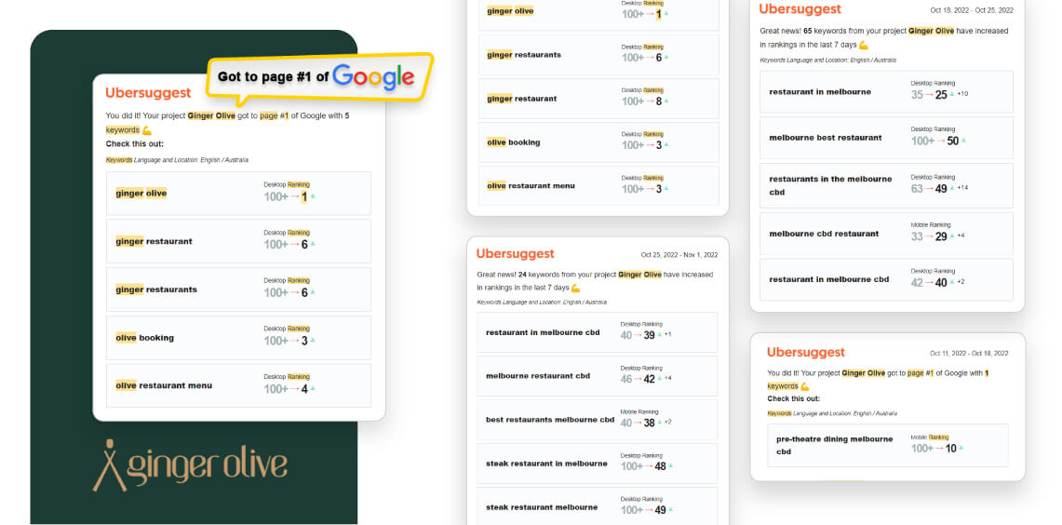Click the '+1' ranking gain value
The width and height of the screenshot is (1062, 525).
pyautogui.click(x=667, y=335)
